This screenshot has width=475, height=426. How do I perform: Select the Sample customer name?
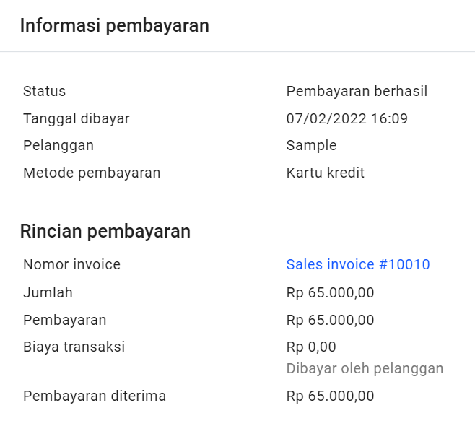(311, 146)
